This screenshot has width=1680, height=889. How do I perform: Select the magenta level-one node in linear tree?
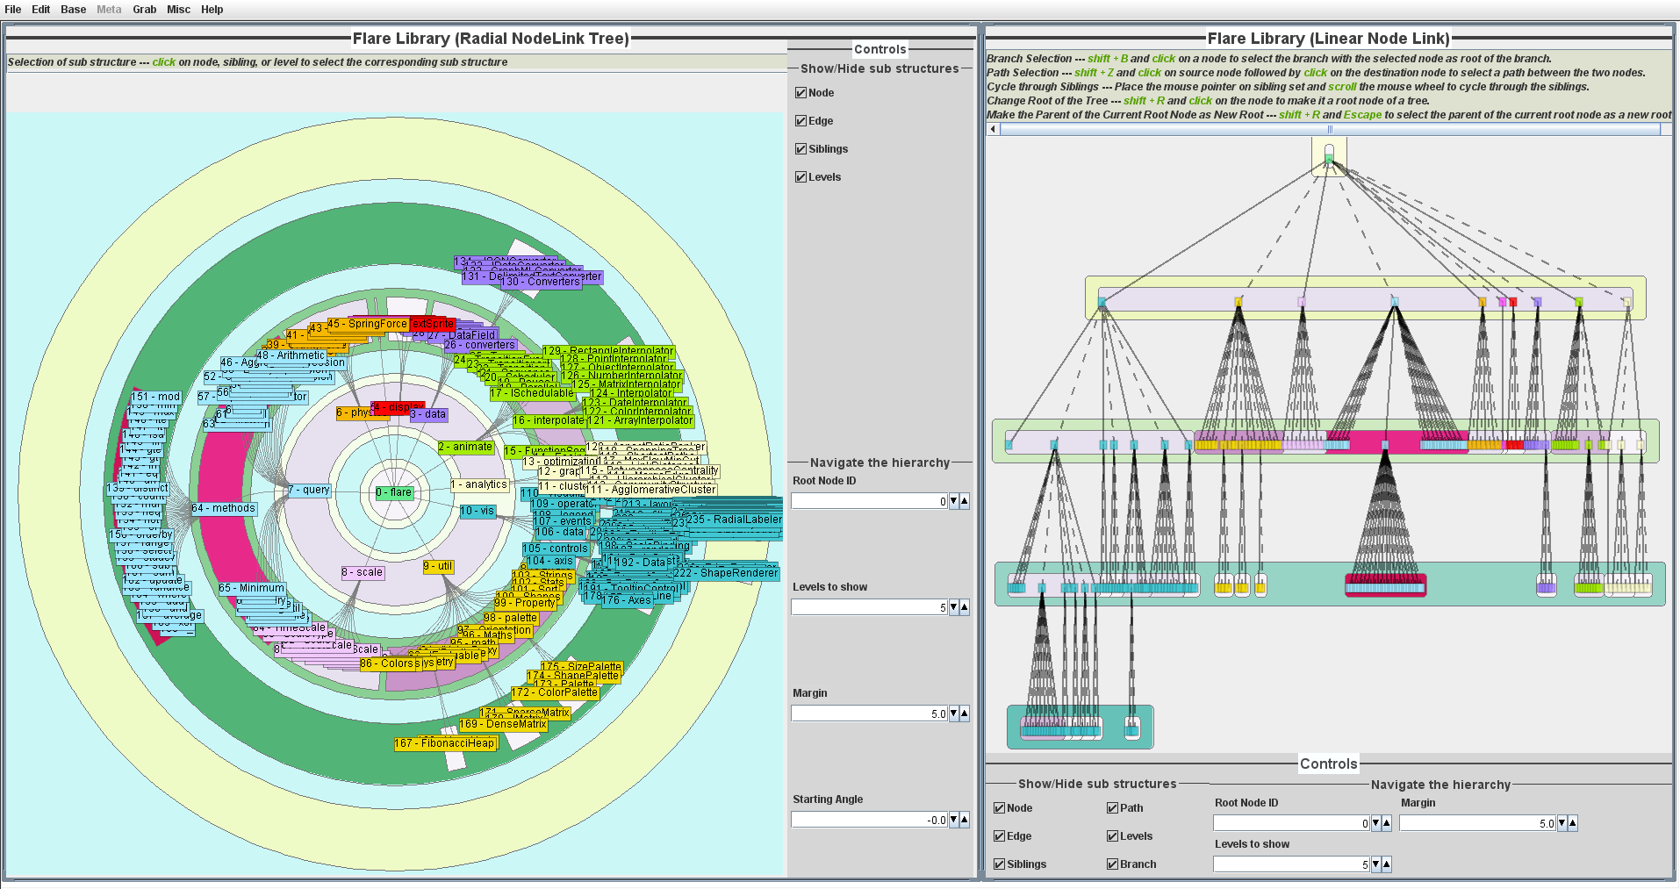(1502, 302)
